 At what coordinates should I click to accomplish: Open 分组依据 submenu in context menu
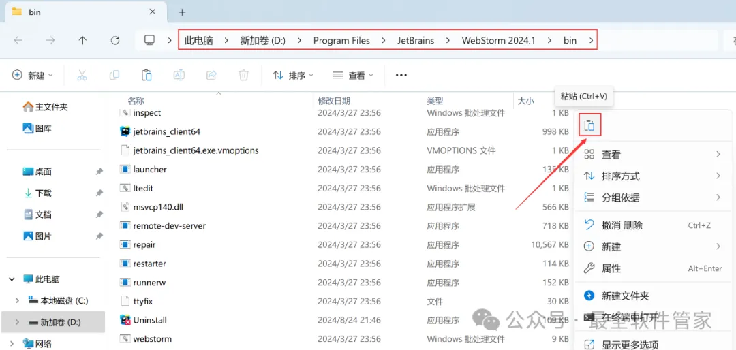point(652,197)
